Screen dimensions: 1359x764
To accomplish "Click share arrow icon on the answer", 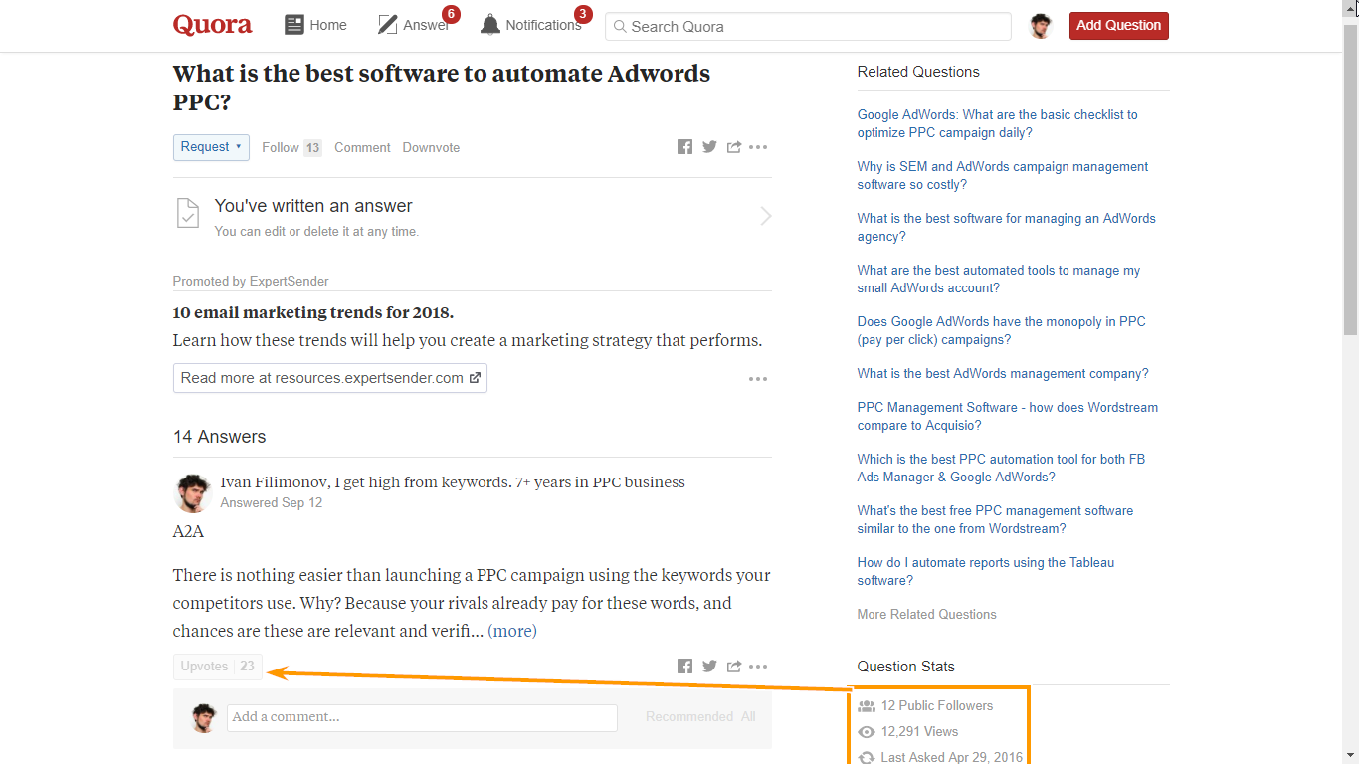I will (734, 667).
